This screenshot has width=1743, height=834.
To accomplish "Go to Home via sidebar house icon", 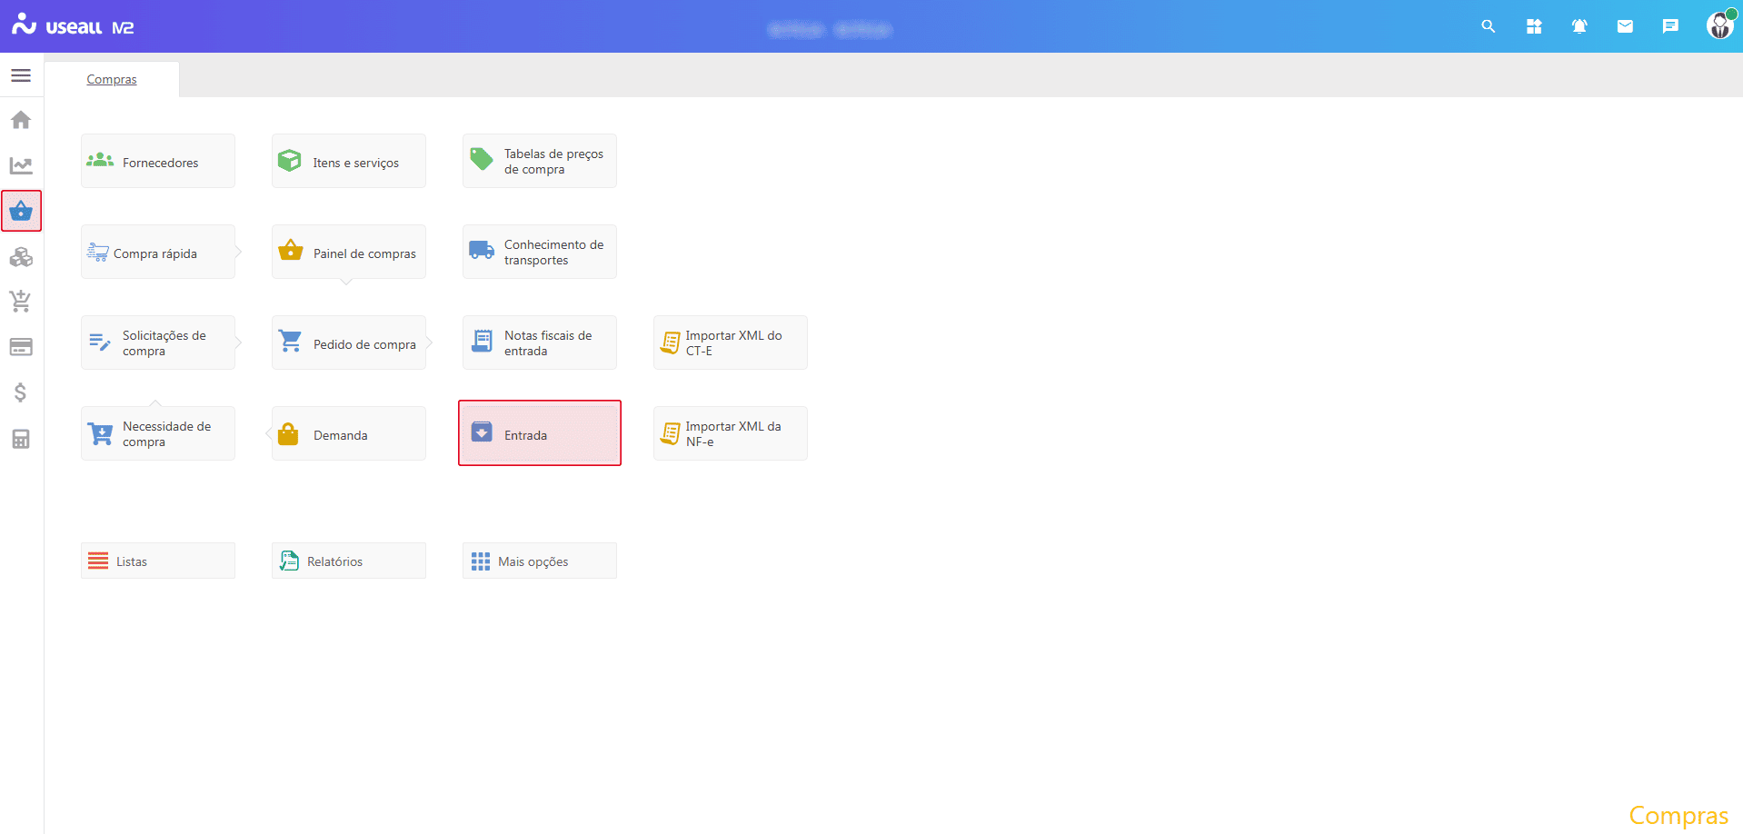I will point(21,120).
